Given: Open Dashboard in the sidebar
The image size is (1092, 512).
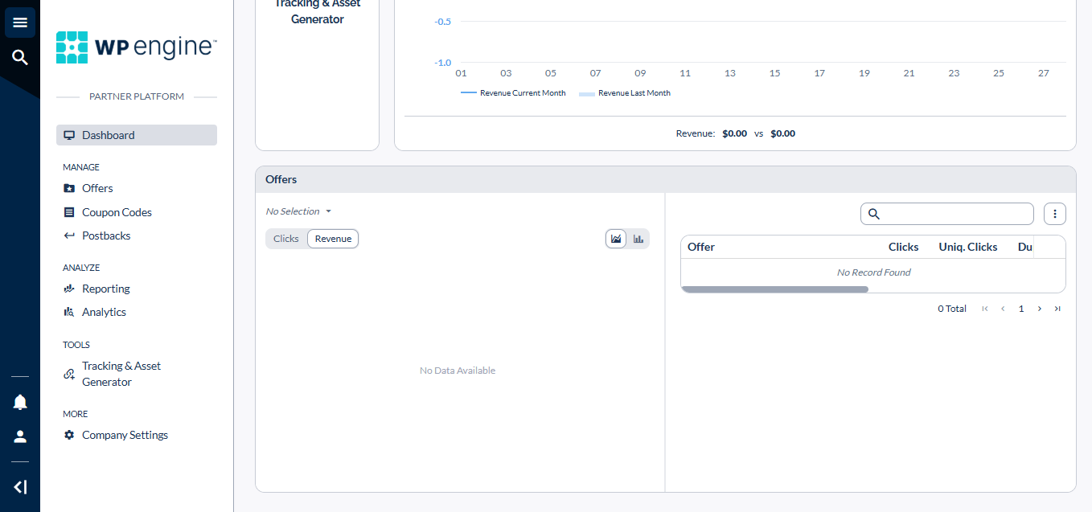Looking at the screenshot, I should 137,135.
